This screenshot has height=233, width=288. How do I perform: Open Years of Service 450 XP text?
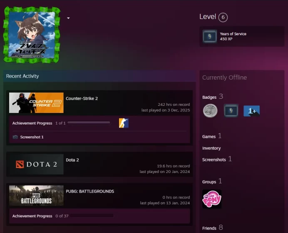[x=233, y=36]
